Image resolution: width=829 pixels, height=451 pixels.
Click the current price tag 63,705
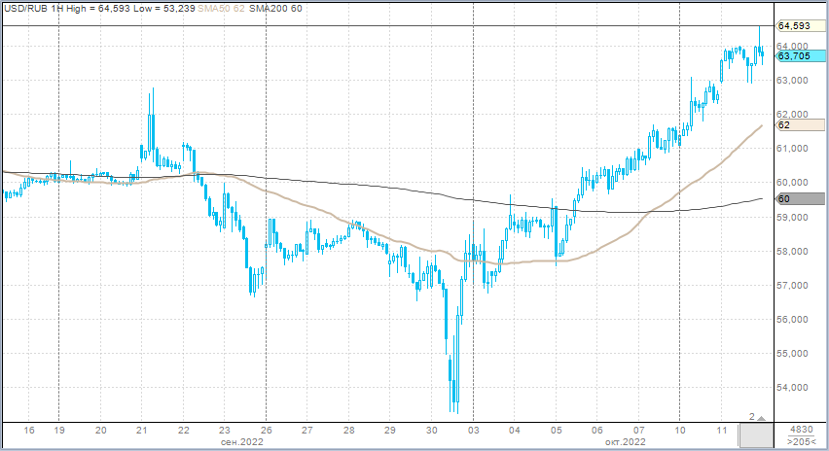coord(794,56)
